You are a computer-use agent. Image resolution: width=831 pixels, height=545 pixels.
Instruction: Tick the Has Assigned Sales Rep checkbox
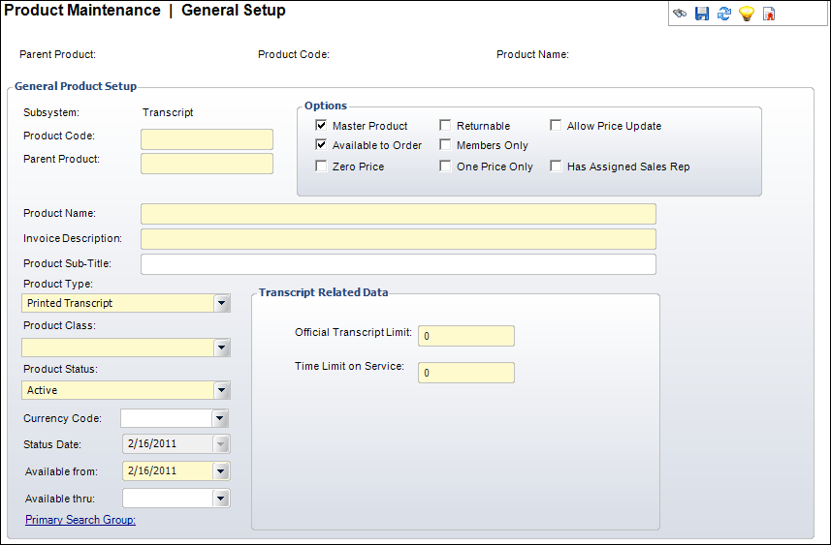point(556,167)
